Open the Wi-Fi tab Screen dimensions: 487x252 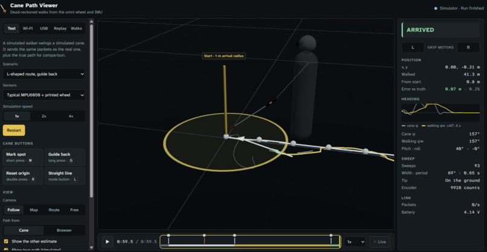pyautogui.click(x=28, y=28)
